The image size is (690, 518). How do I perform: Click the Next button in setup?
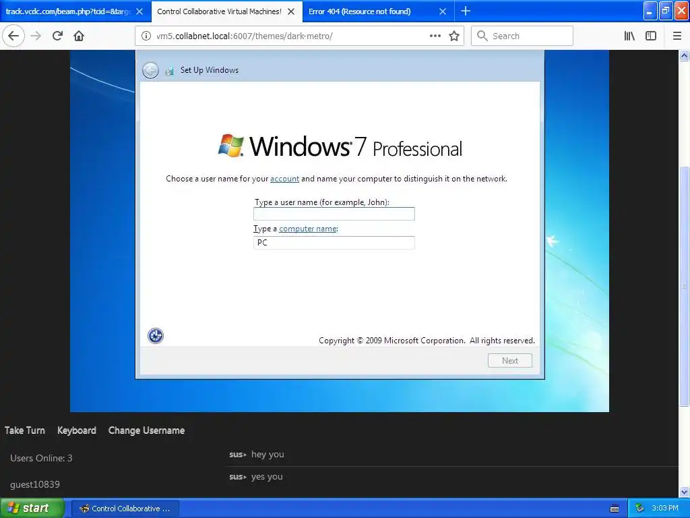coord(510,360)
